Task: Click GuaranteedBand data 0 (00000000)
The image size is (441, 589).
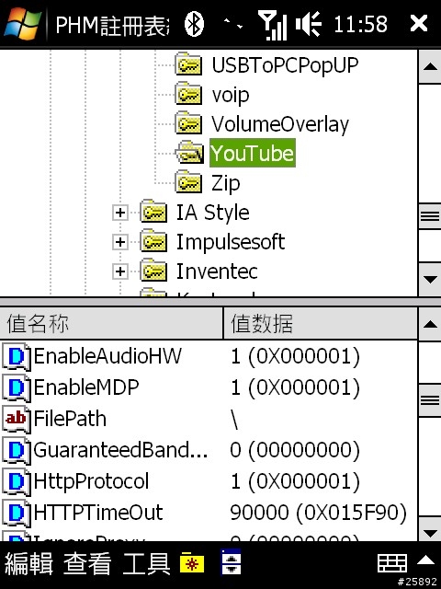Action: [x=295, y=450]
